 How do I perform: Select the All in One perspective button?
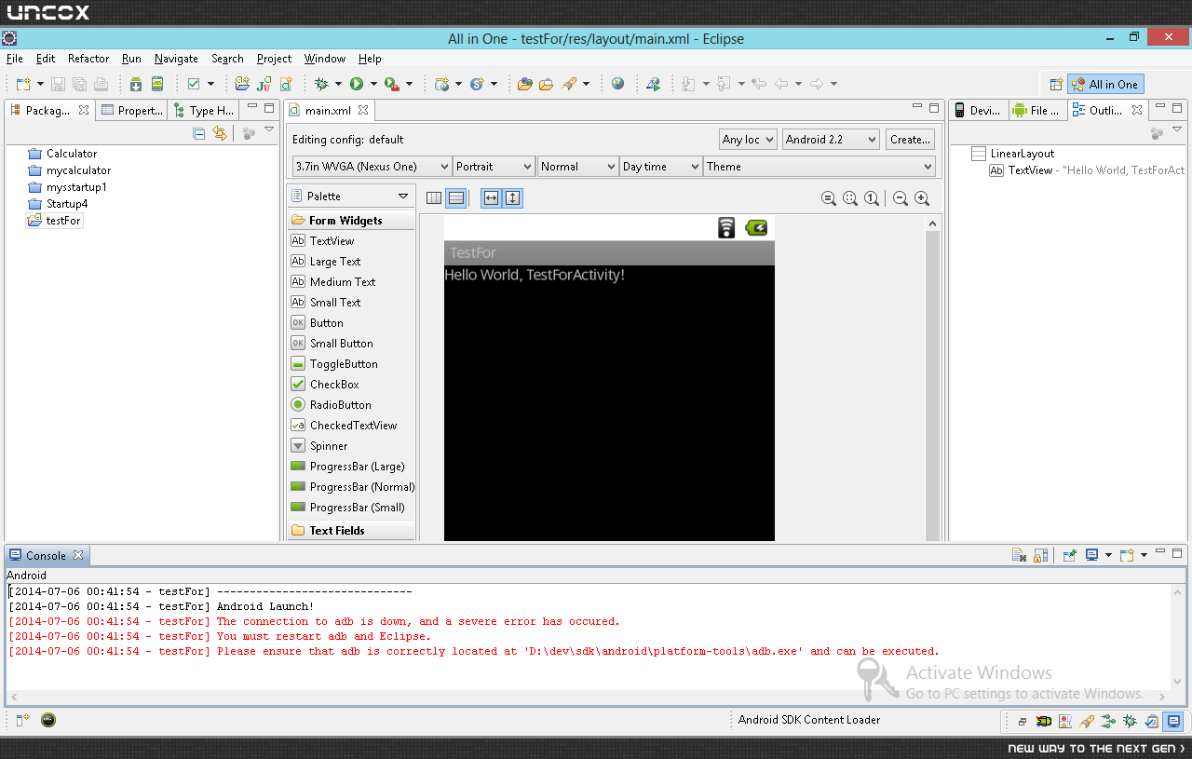tap(1105, 84)
